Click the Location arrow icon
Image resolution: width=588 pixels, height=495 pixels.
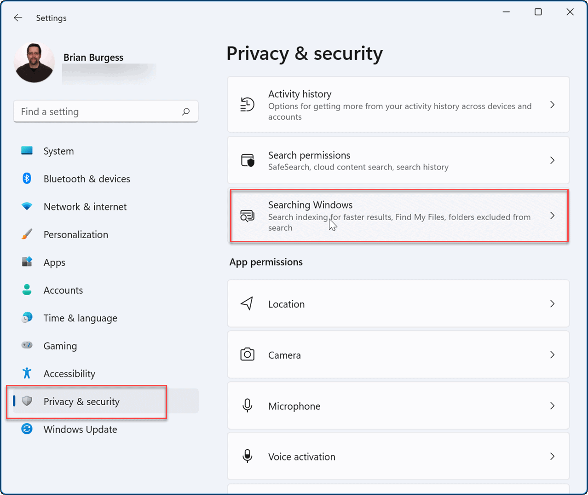point(247,303)
